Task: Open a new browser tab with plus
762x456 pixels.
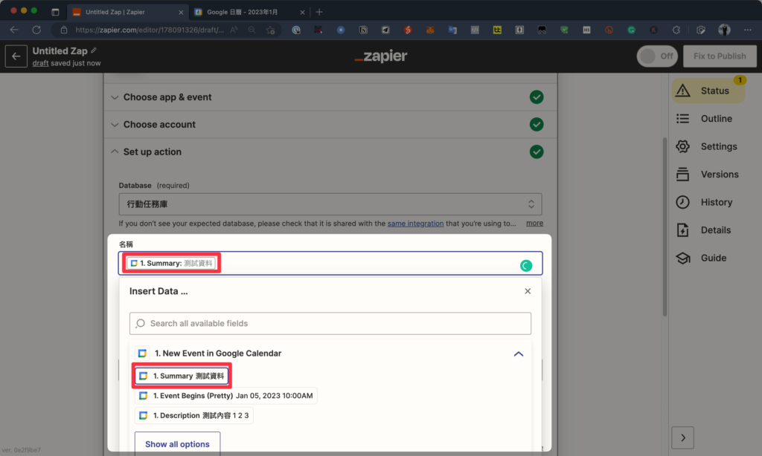Action: (x=319, y=12)
